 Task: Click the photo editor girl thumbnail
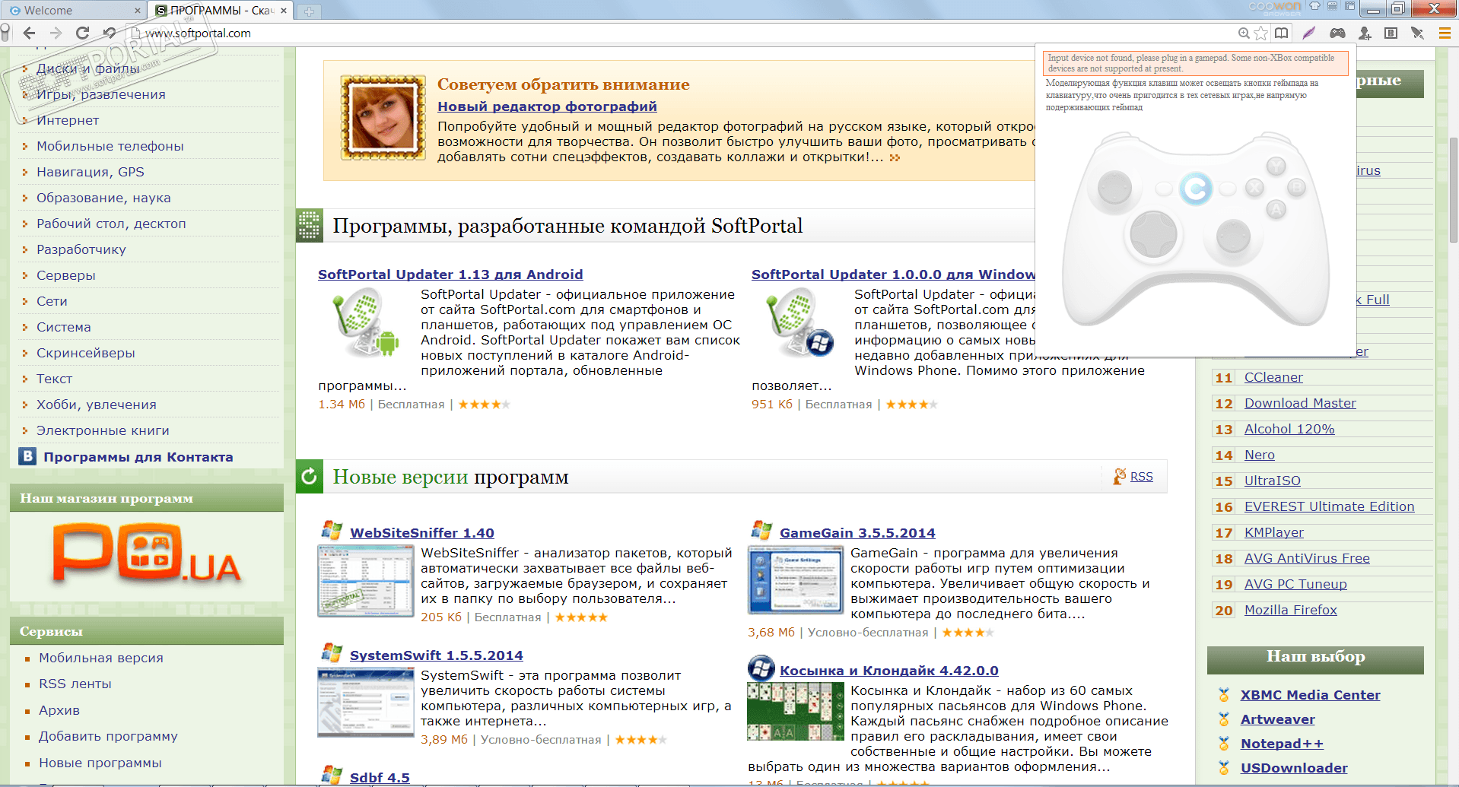click(383, 117)
